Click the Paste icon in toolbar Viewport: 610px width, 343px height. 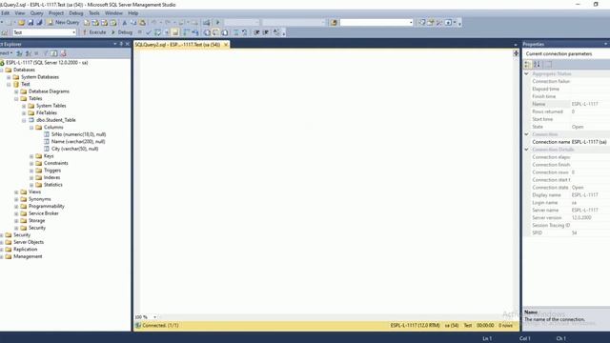142,23
